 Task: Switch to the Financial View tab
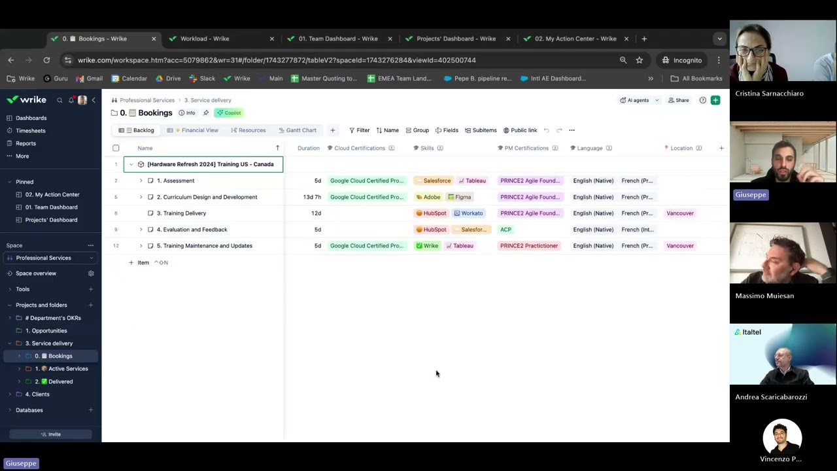tap(193, 130)
